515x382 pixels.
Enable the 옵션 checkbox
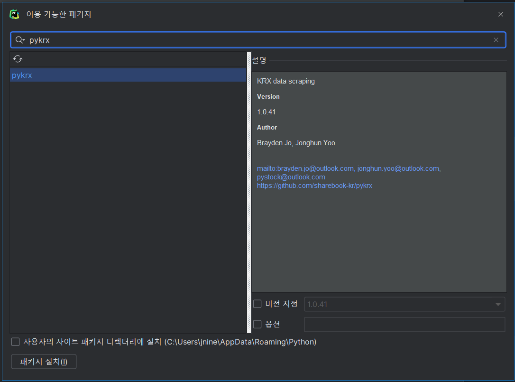pos(257,324)
